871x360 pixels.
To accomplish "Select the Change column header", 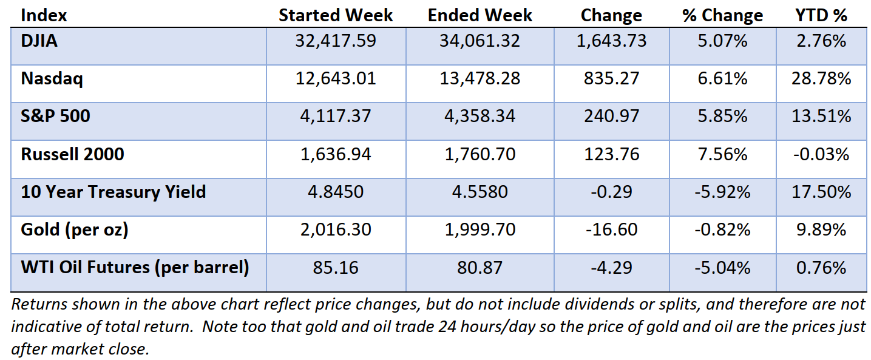I will click(611, 15).
